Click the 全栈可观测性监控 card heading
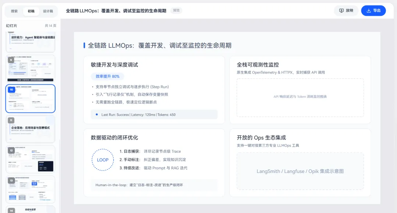Viewport: 397px width, 213px height. tap(258, 65)
